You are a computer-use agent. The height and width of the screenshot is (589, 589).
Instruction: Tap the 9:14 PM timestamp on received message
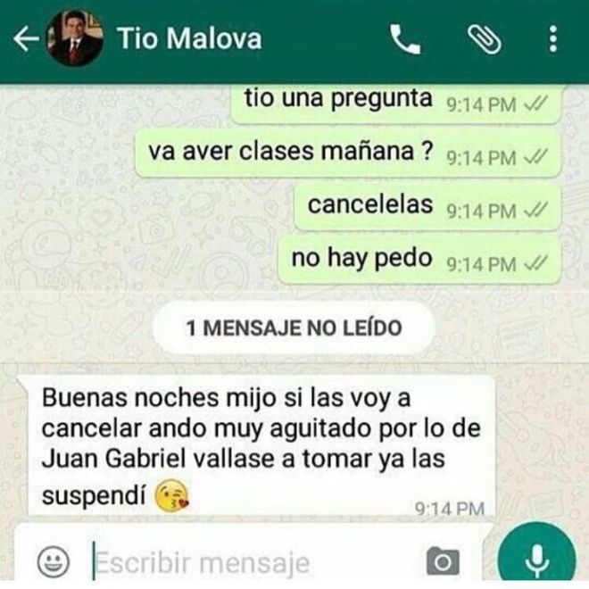[x=450, y=509]
